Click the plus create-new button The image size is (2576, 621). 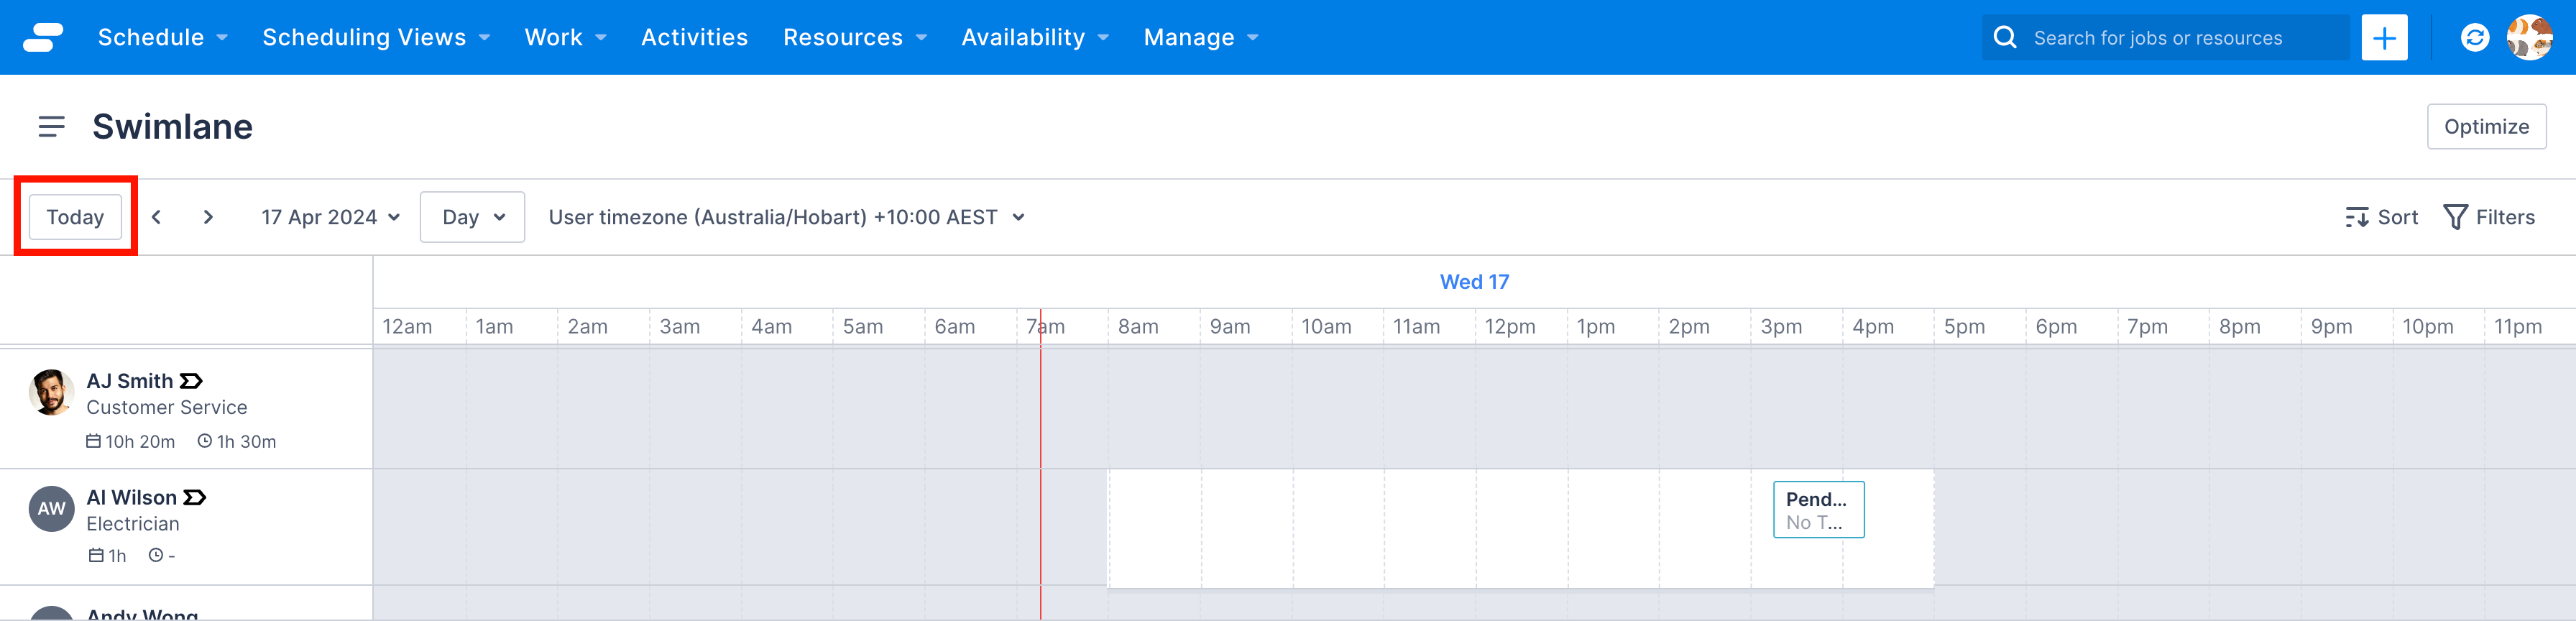tap(2384, 38)
